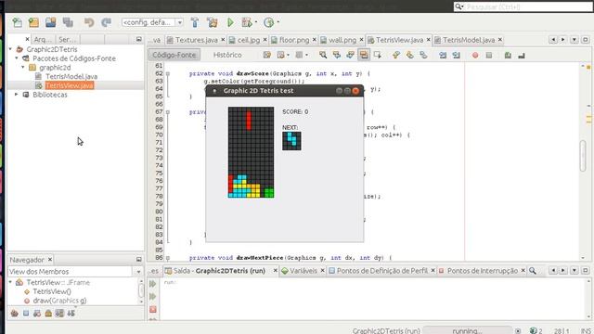The width and height of the screenshot is (594, 334).
Task: Close the TetrisModel.java tab
Action: point(500,39)
